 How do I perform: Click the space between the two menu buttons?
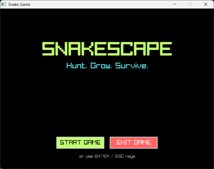click(107, 143)
